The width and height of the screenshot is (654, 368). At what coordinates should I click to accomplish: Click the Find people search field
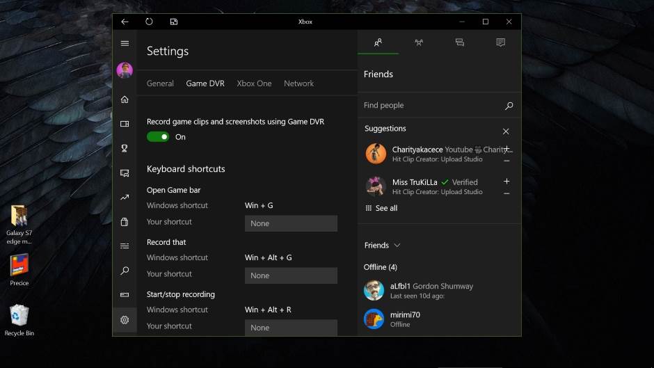tap(431, 106)
